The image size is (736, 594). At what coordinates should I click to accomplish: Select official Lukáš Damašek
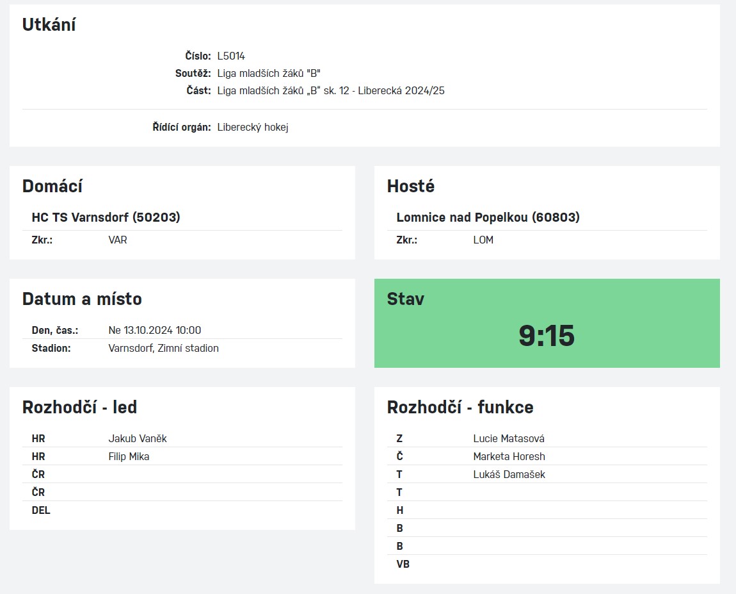coord(509,474)
